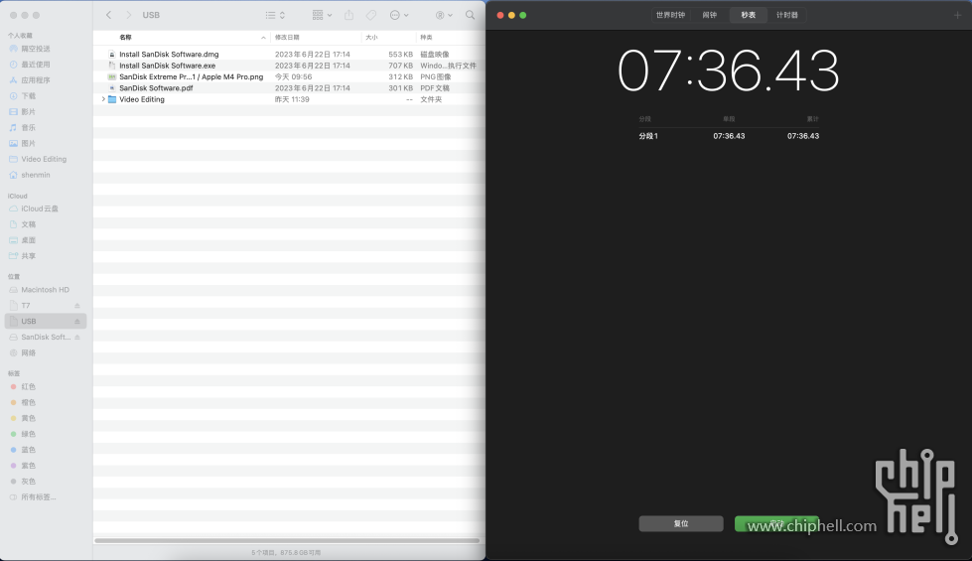Click 复位 to reset the stopwatch
972x561 pixels.
[x=681, y=524]
